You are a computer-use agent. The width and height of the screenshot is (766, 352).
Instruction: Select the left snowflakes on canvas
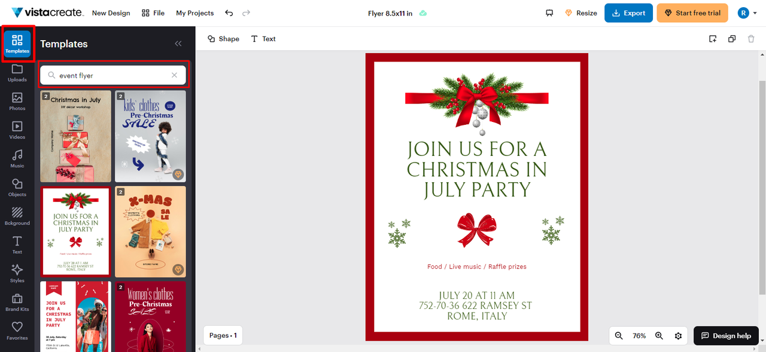(x=400, y=232)
